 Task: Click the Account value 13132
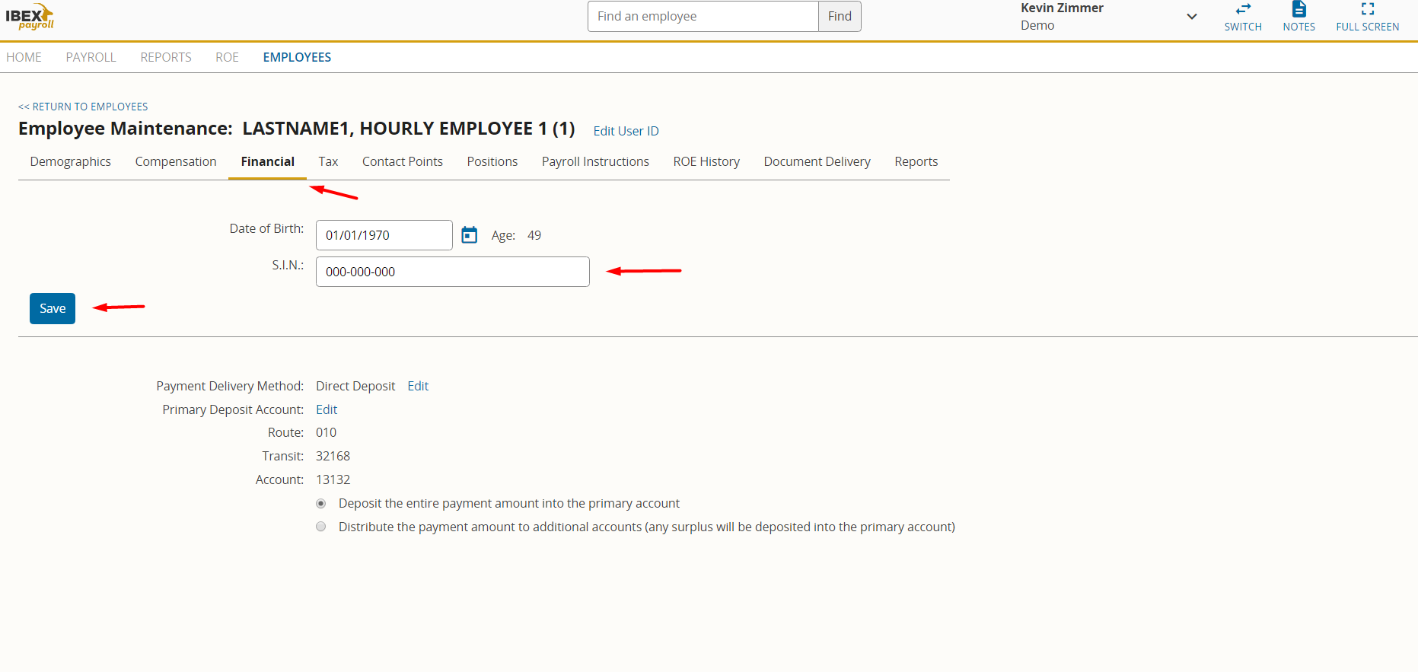click(x=333, y=479)
